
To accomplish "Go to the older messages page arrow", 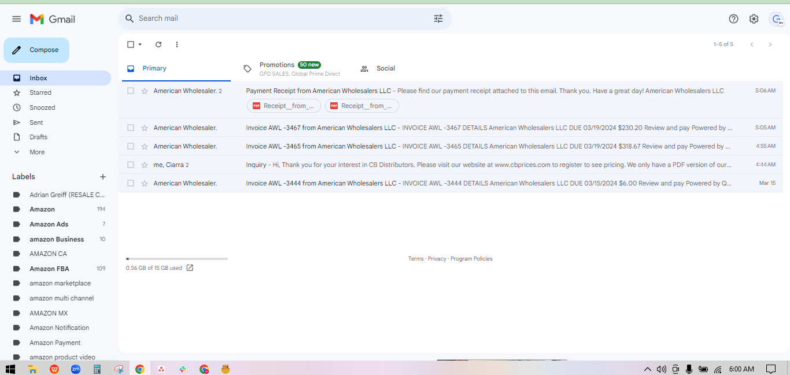I will pyautogui.click(x=770, y=44).
